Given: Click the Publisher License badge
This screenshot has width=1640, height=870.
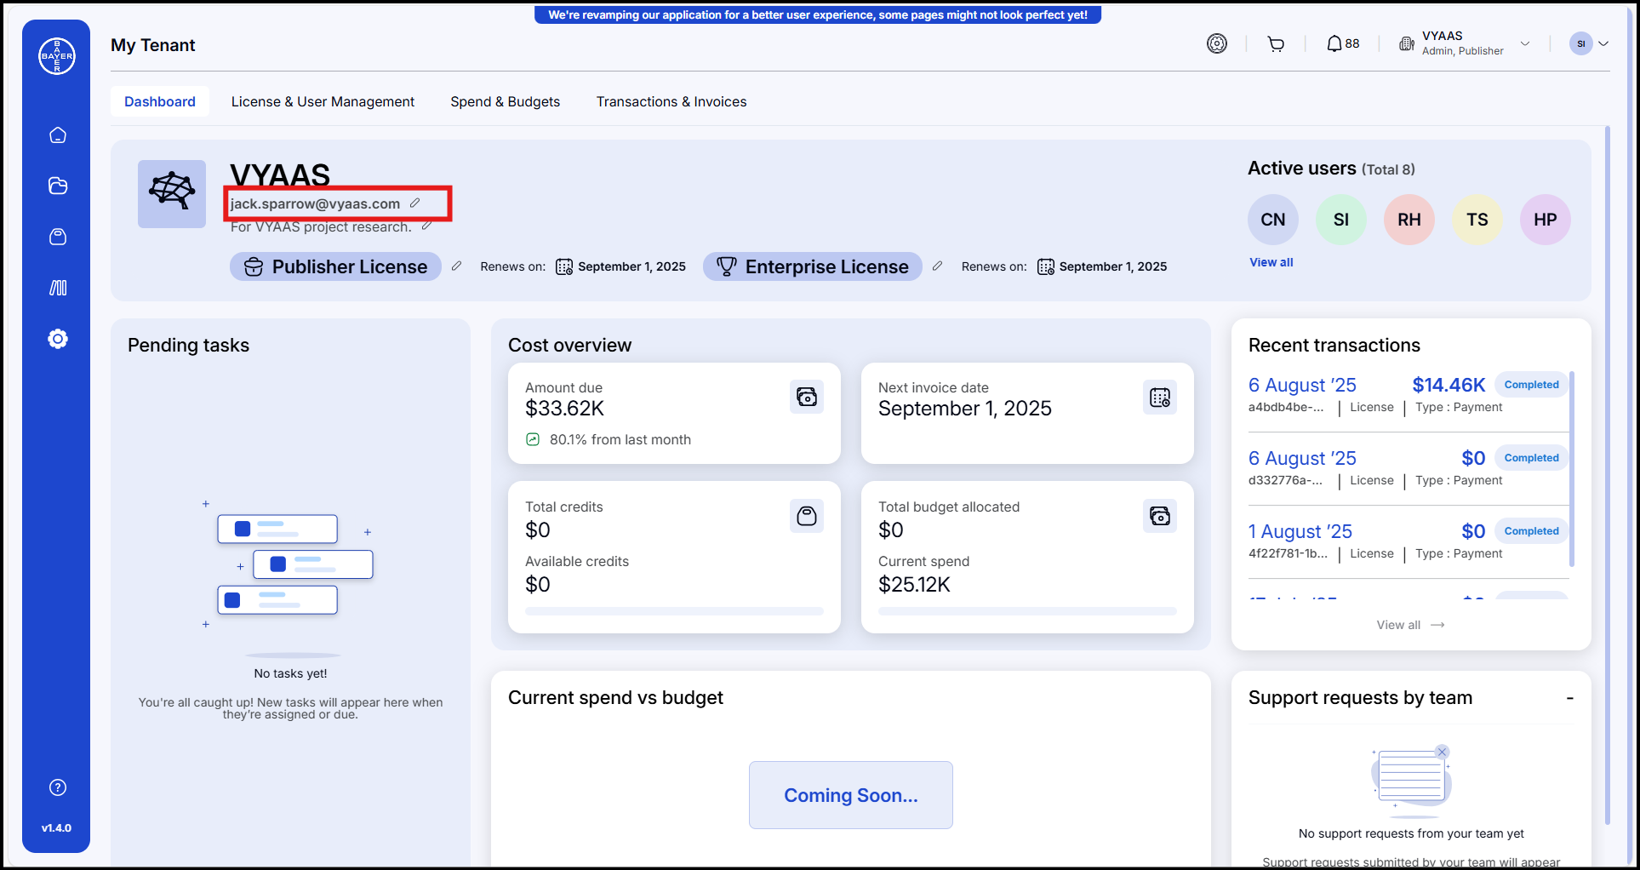Looking at the screenshot, I should pos(335,266).
